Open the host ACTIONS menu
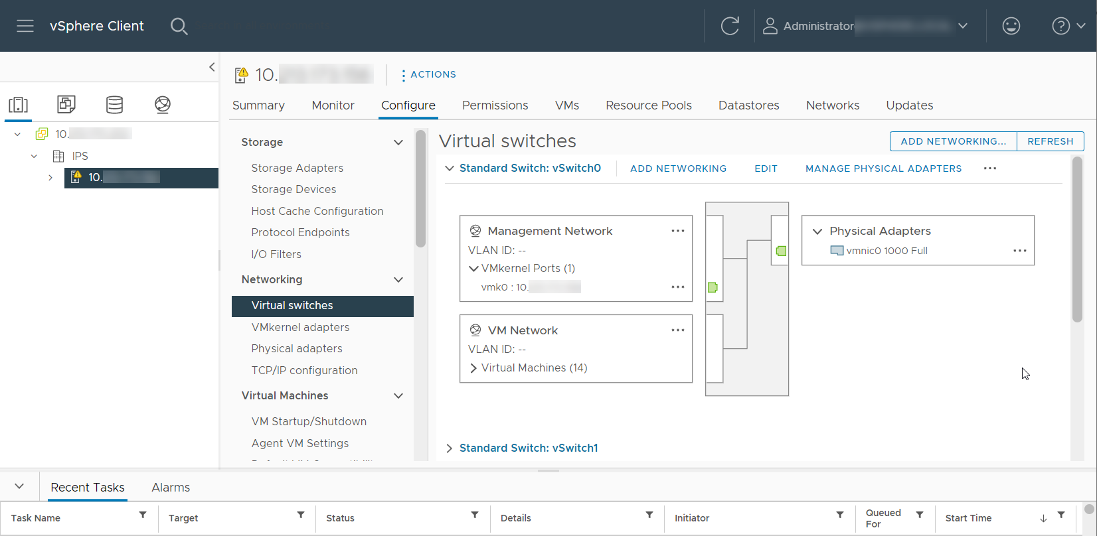The width and height of the screenshot is (1097, 536). [x=429, y=75]
